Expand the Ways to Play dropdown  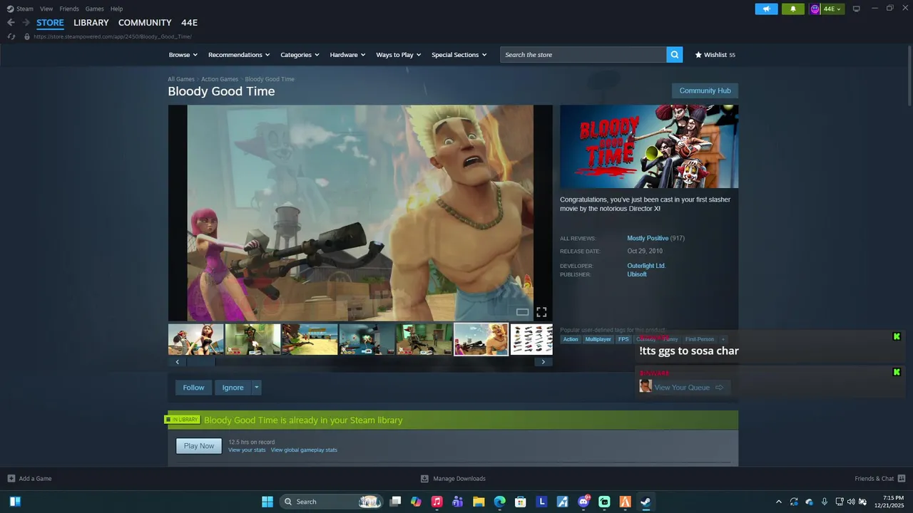pos(399,54)
